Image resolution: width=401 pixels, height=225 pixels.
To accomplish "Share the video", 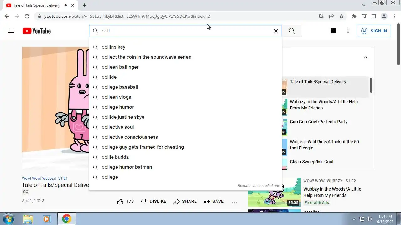I will pos(185,202).
